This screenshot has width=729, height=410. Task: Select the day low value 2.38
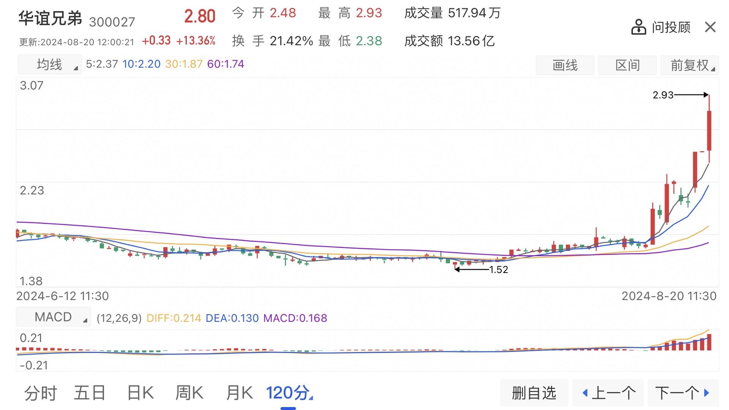click(x=369, y=41)
